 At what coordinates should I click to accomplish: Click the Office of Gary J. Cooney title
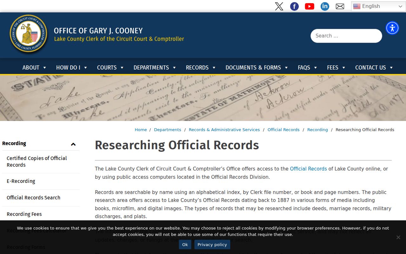[98, 31]
